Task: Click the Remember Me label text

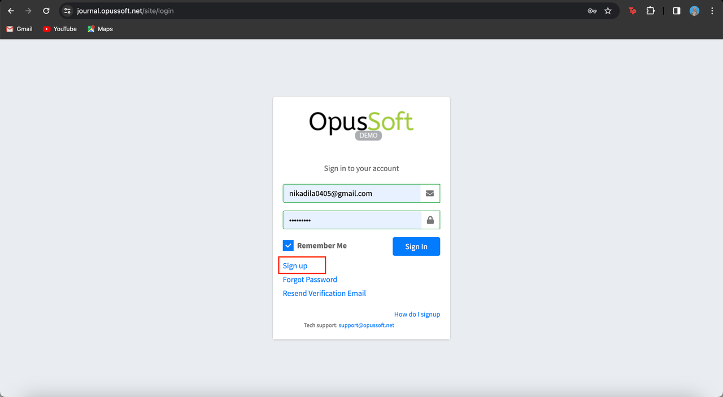Action: tap(322, 246)
